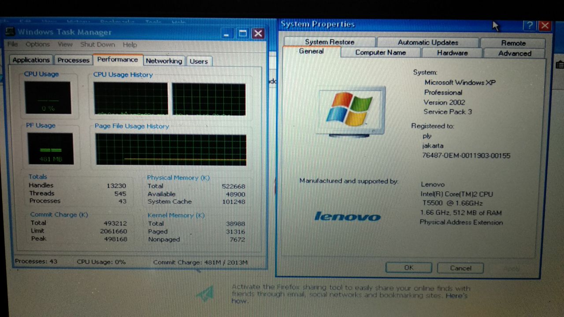This screenshot has height=317, width=564.
Task: Open the System Restore tab
Action: point(330,42)
